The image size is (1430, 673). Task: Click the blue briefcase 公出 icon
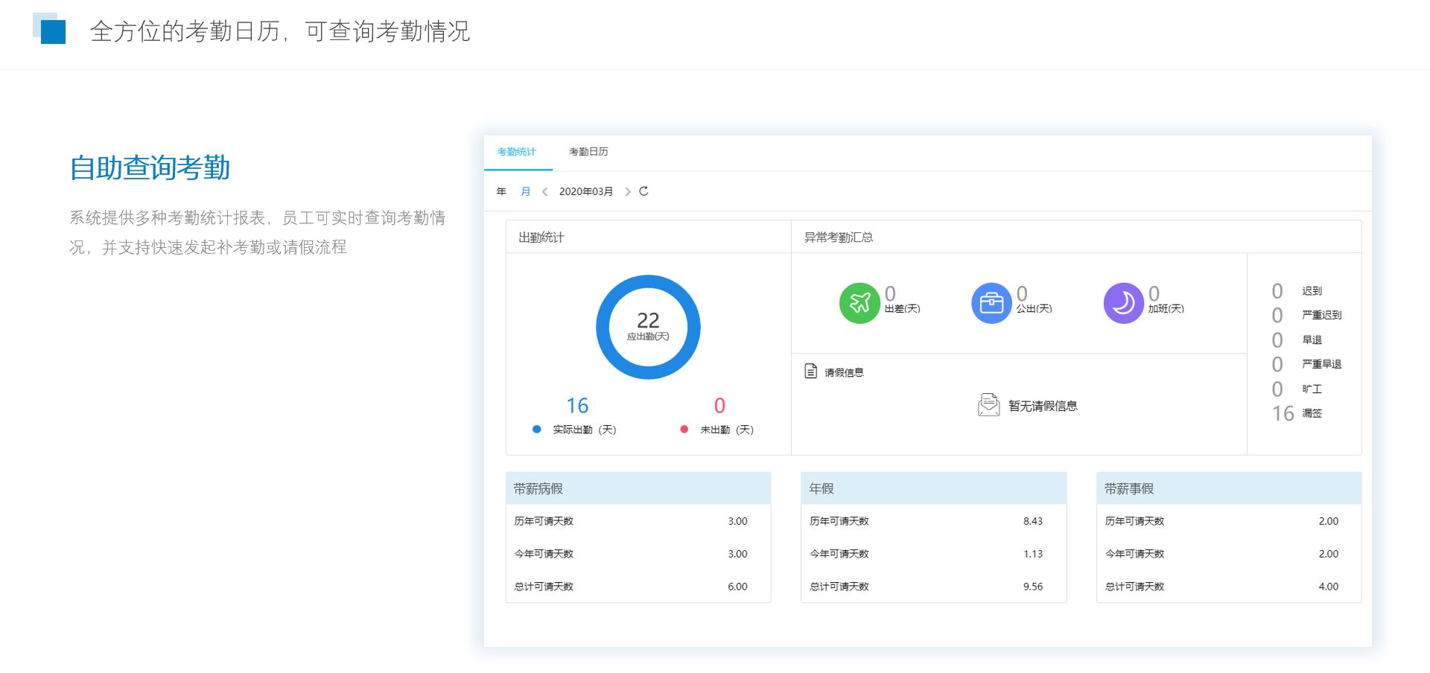991,303
